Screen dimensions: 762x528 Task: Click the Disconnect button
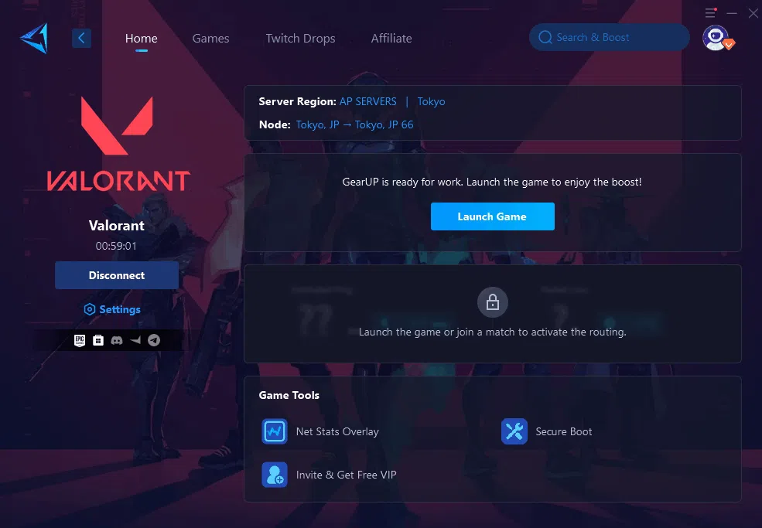click(117, 275)
